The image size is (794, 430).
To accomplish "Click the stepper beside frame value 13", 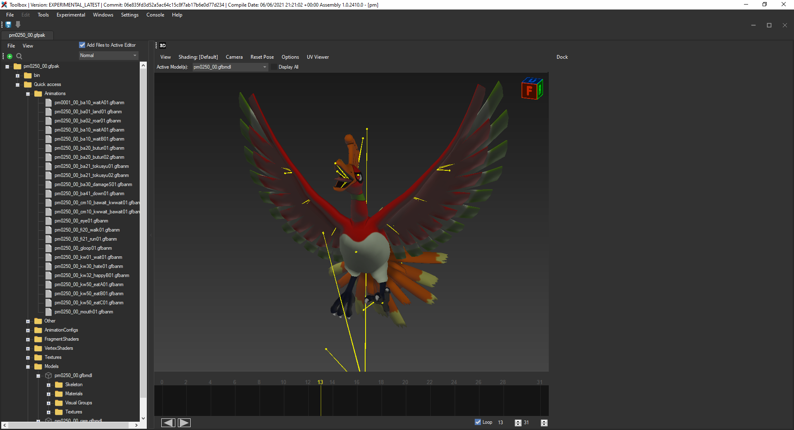I will point(518,423).
